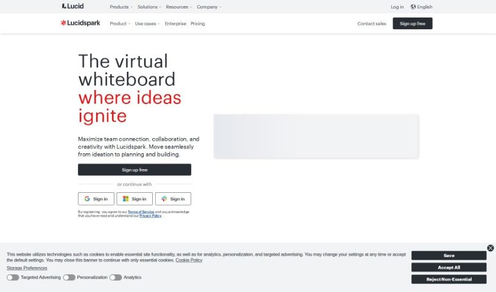Open the Use cases dropdown
Image resolution: width=496 pixels, height=292 pixels.
tap(147, 23)
